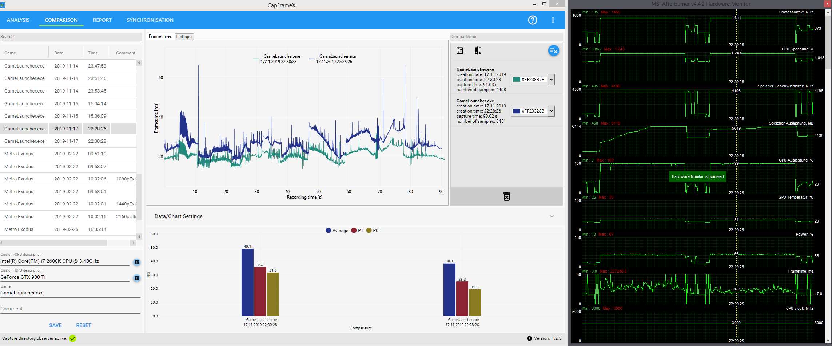Sort records by the Date column header
Viewport: 832px width, 346px height.
[x=59, y=53]
